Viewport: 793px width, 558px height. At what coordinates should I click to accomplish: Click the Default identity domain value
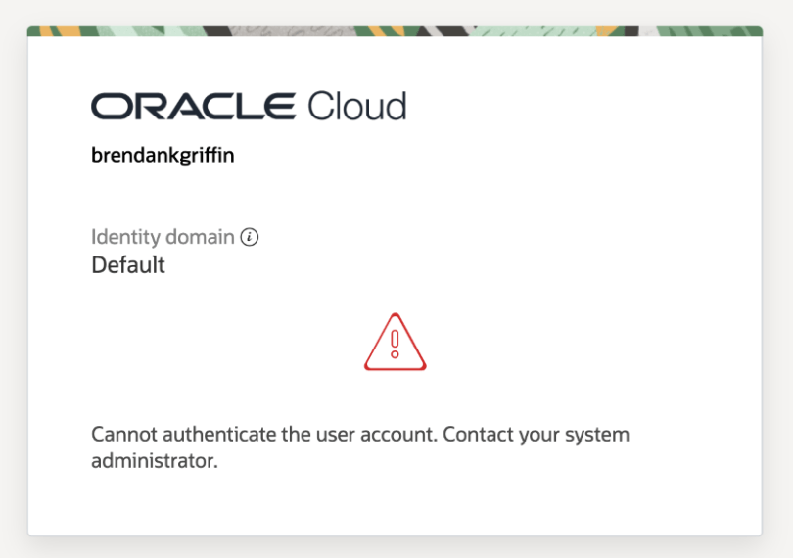coord(128,264)
